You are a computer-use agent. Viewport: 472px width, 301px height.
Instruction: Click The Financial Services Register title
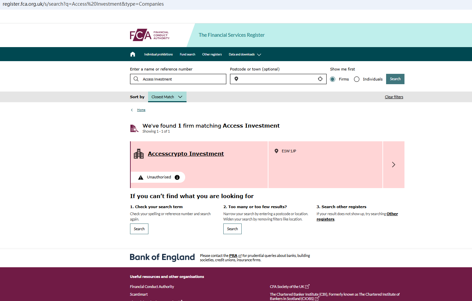232,35
